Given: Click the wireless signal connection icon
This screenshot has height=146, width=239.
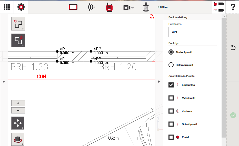Looking at the screenshot, I should [91, 7].
